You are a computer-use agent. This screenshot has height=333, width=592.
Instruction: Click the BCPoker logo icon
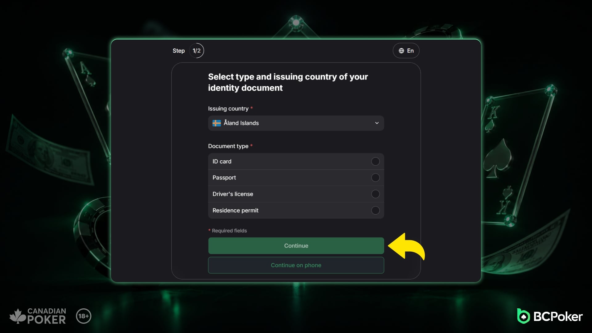pos(523,316)
